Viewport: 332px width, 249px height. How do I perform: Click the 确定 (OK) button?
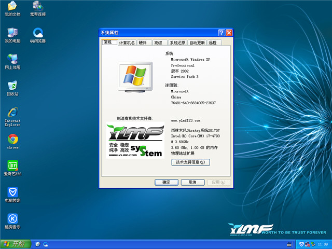coord(167,182)
